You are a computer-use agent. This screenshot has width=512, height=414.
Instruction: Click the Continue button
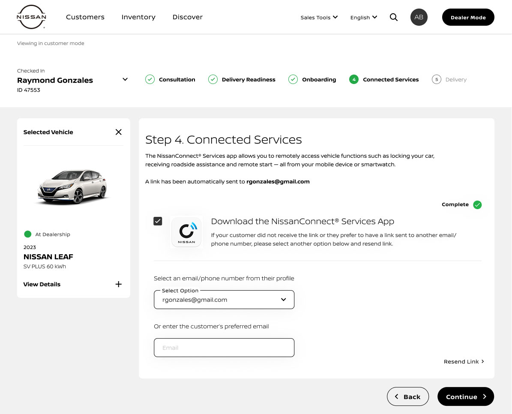[466, 397]
